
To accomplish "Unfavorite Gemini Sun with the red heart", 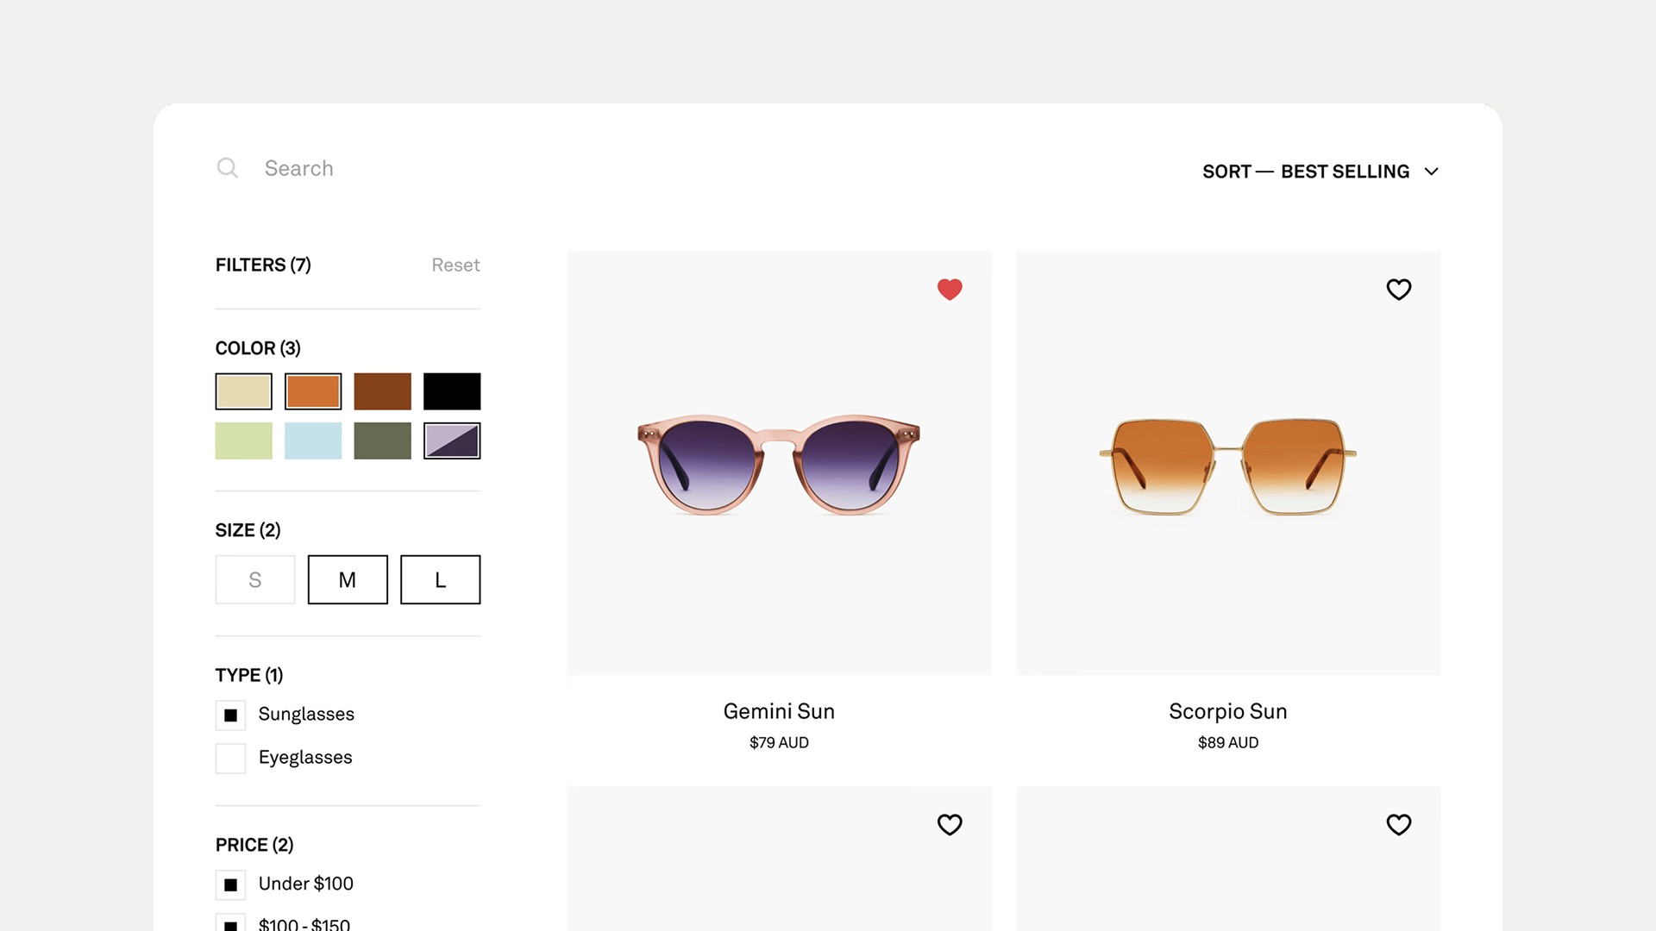I will 950,290.
